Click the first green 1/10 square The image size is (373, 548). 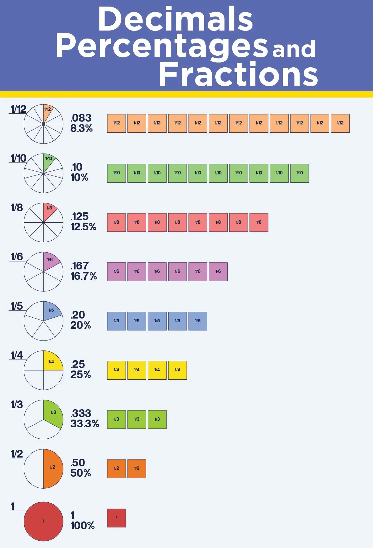[x=117, y=173]
